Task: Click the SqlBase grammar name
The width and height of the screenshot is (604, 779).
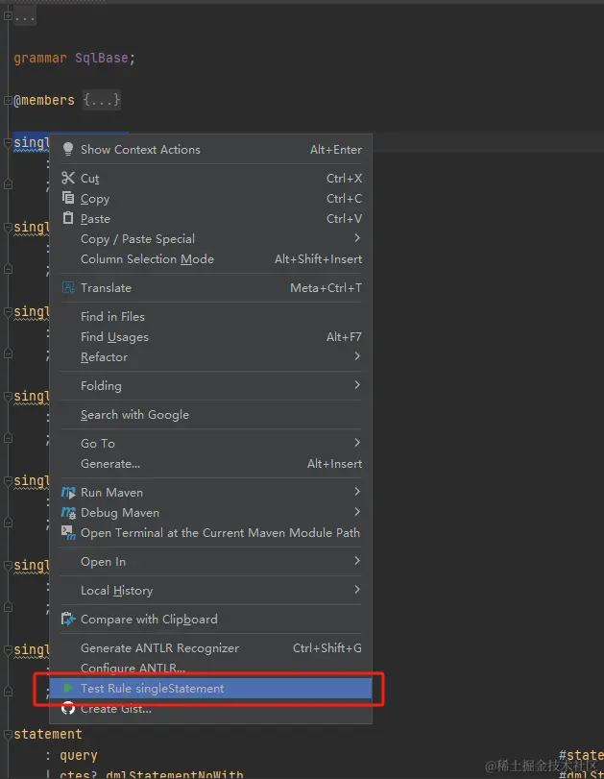Action: [x=102, y=58]
